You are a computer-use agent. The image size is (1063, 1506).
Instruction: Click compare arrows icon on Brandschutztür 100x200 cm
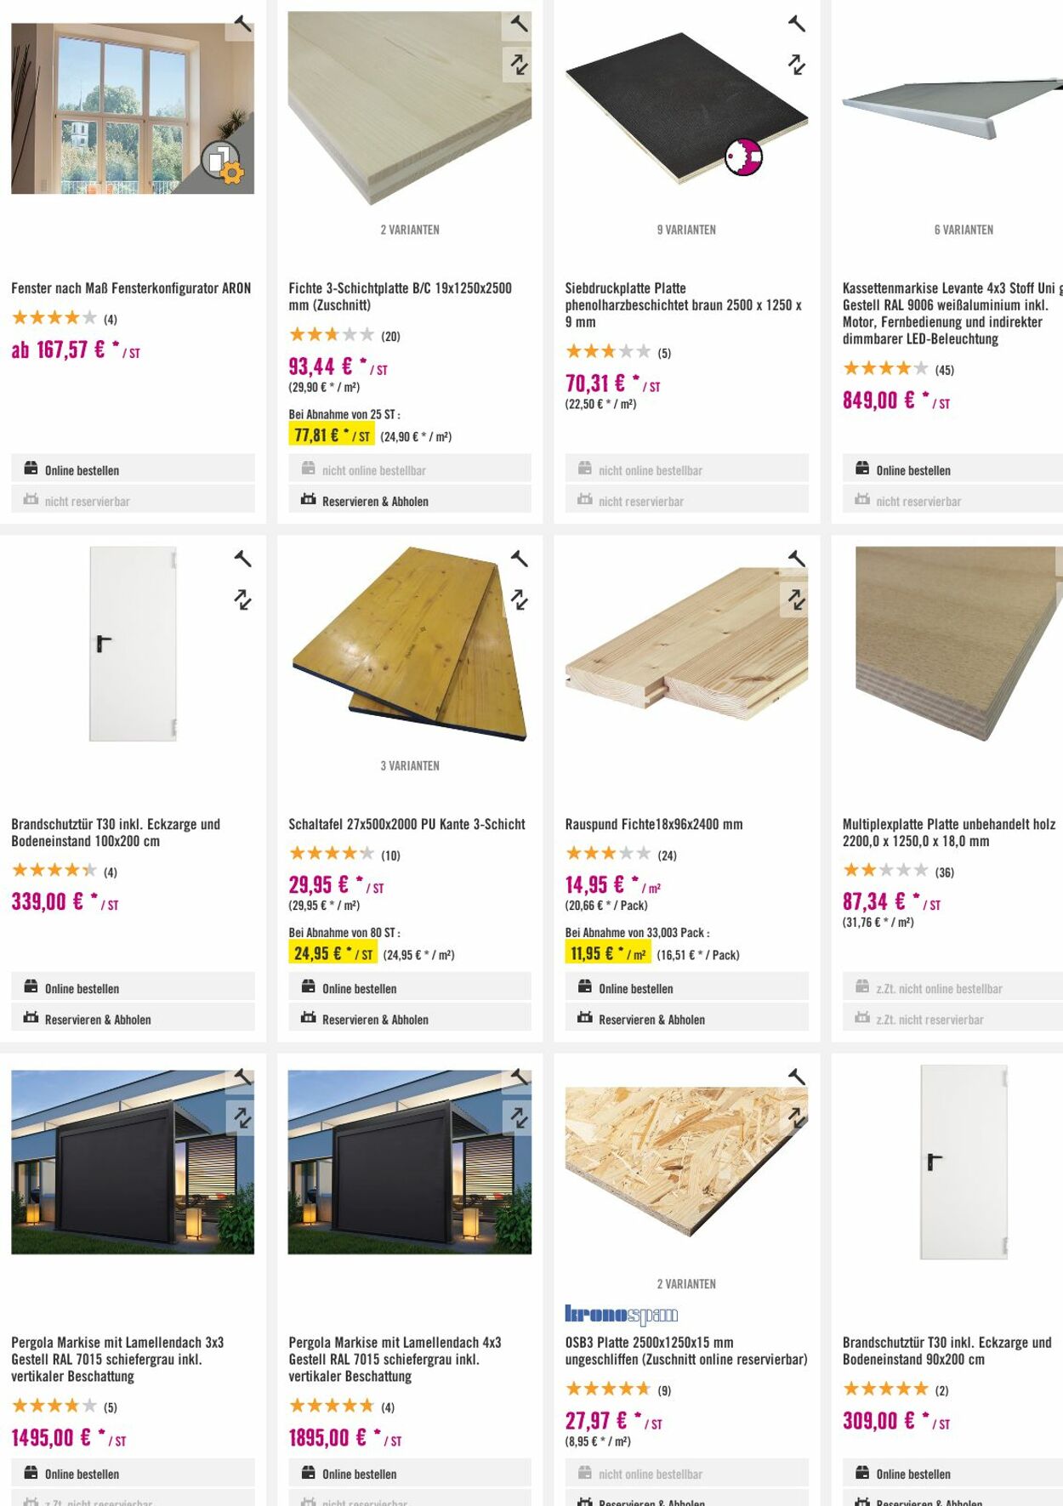tap(242, 600)
